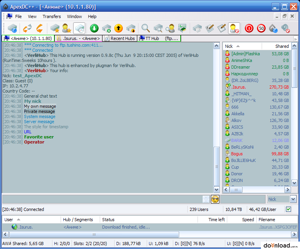The width and height of the screenshot is (300, 249).
Task: Click the Reconnect double-arrow icon
Action: (x=27, y=28)
